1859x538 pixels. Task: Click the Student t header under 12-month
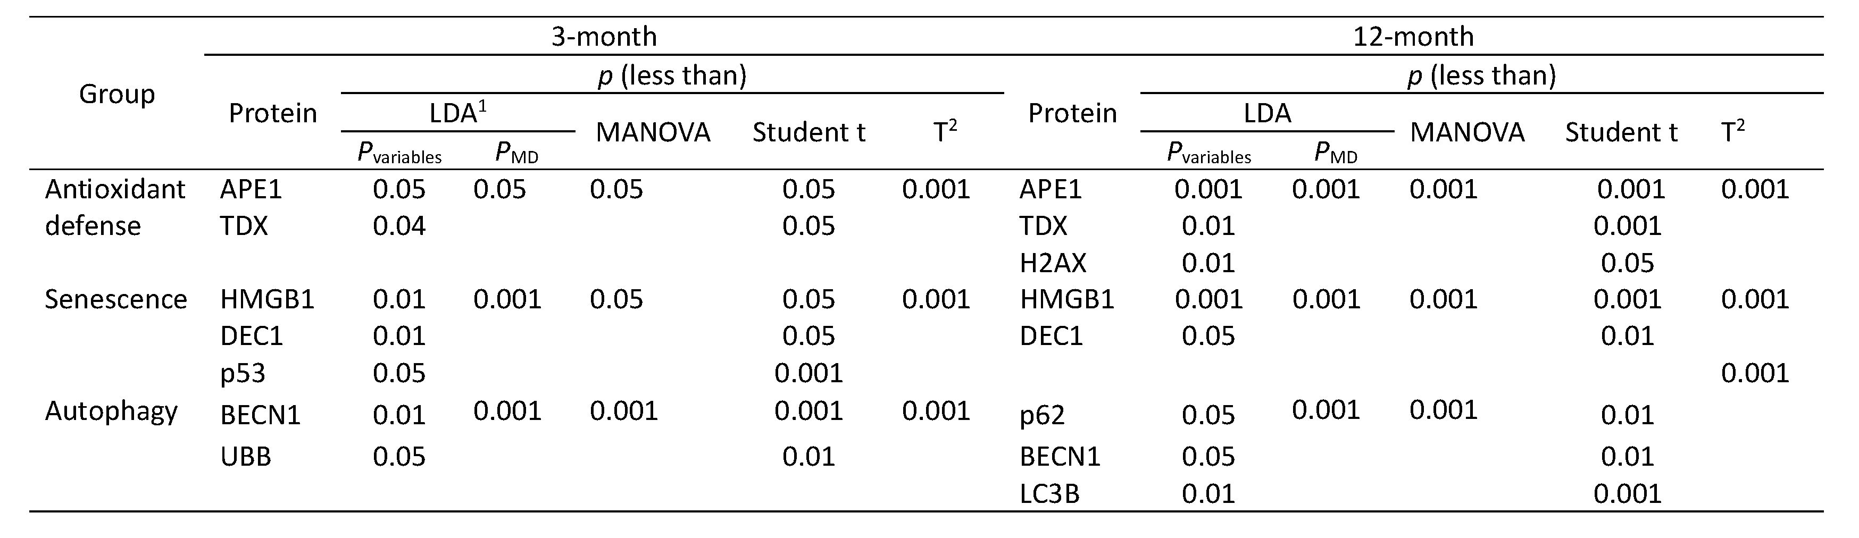1621,133
